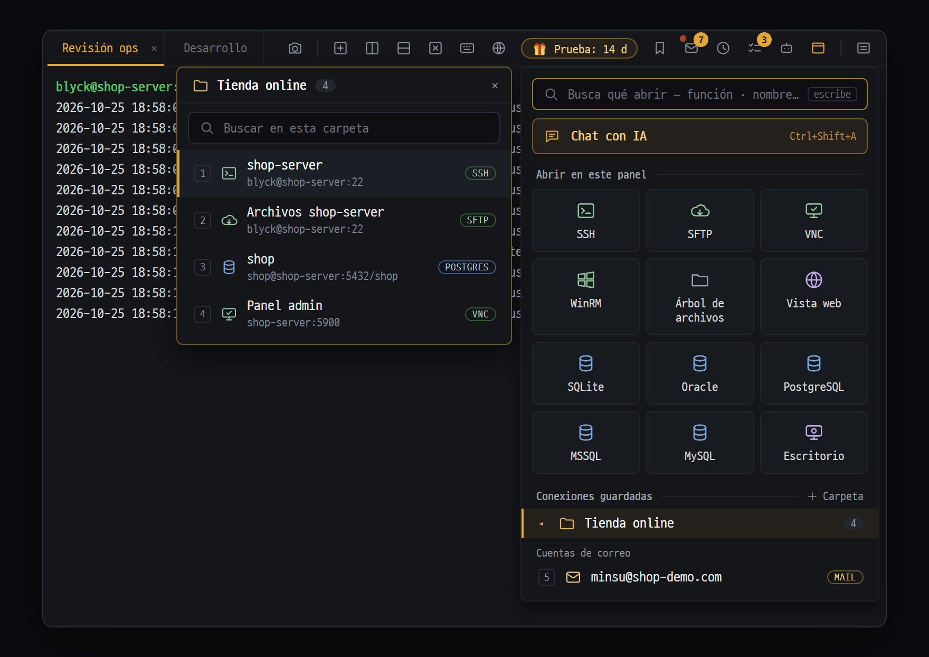
Task: Toggle the sidebar list panel icon
Action: tap(864, 49)
